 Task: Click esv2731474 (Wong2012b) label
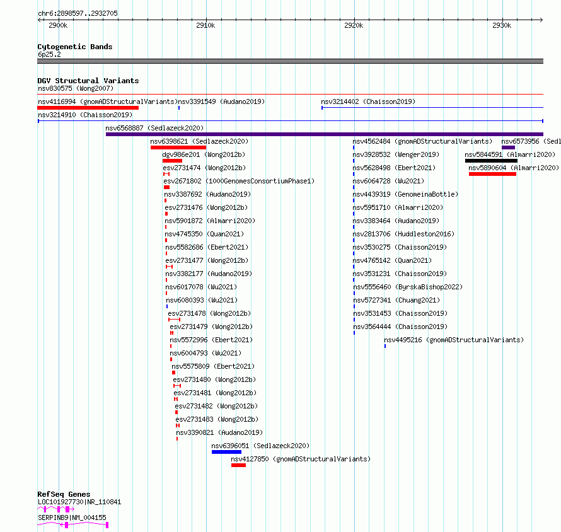tap(204, 168)
